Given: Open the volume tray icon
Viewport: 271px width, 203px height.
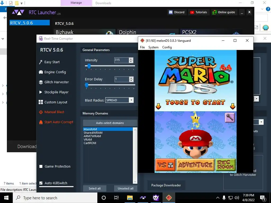Looking at the screenshot, I should (x=237, y=198).
